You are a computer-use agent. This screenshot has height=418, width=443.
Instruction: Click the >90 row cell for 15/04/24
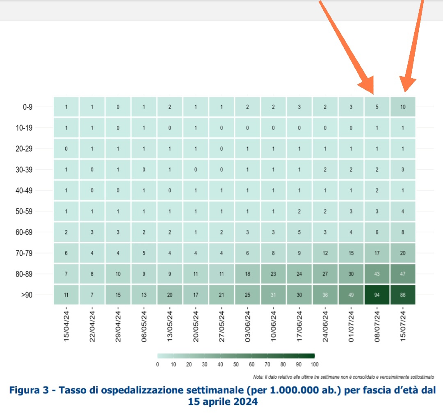pos(66,295)
